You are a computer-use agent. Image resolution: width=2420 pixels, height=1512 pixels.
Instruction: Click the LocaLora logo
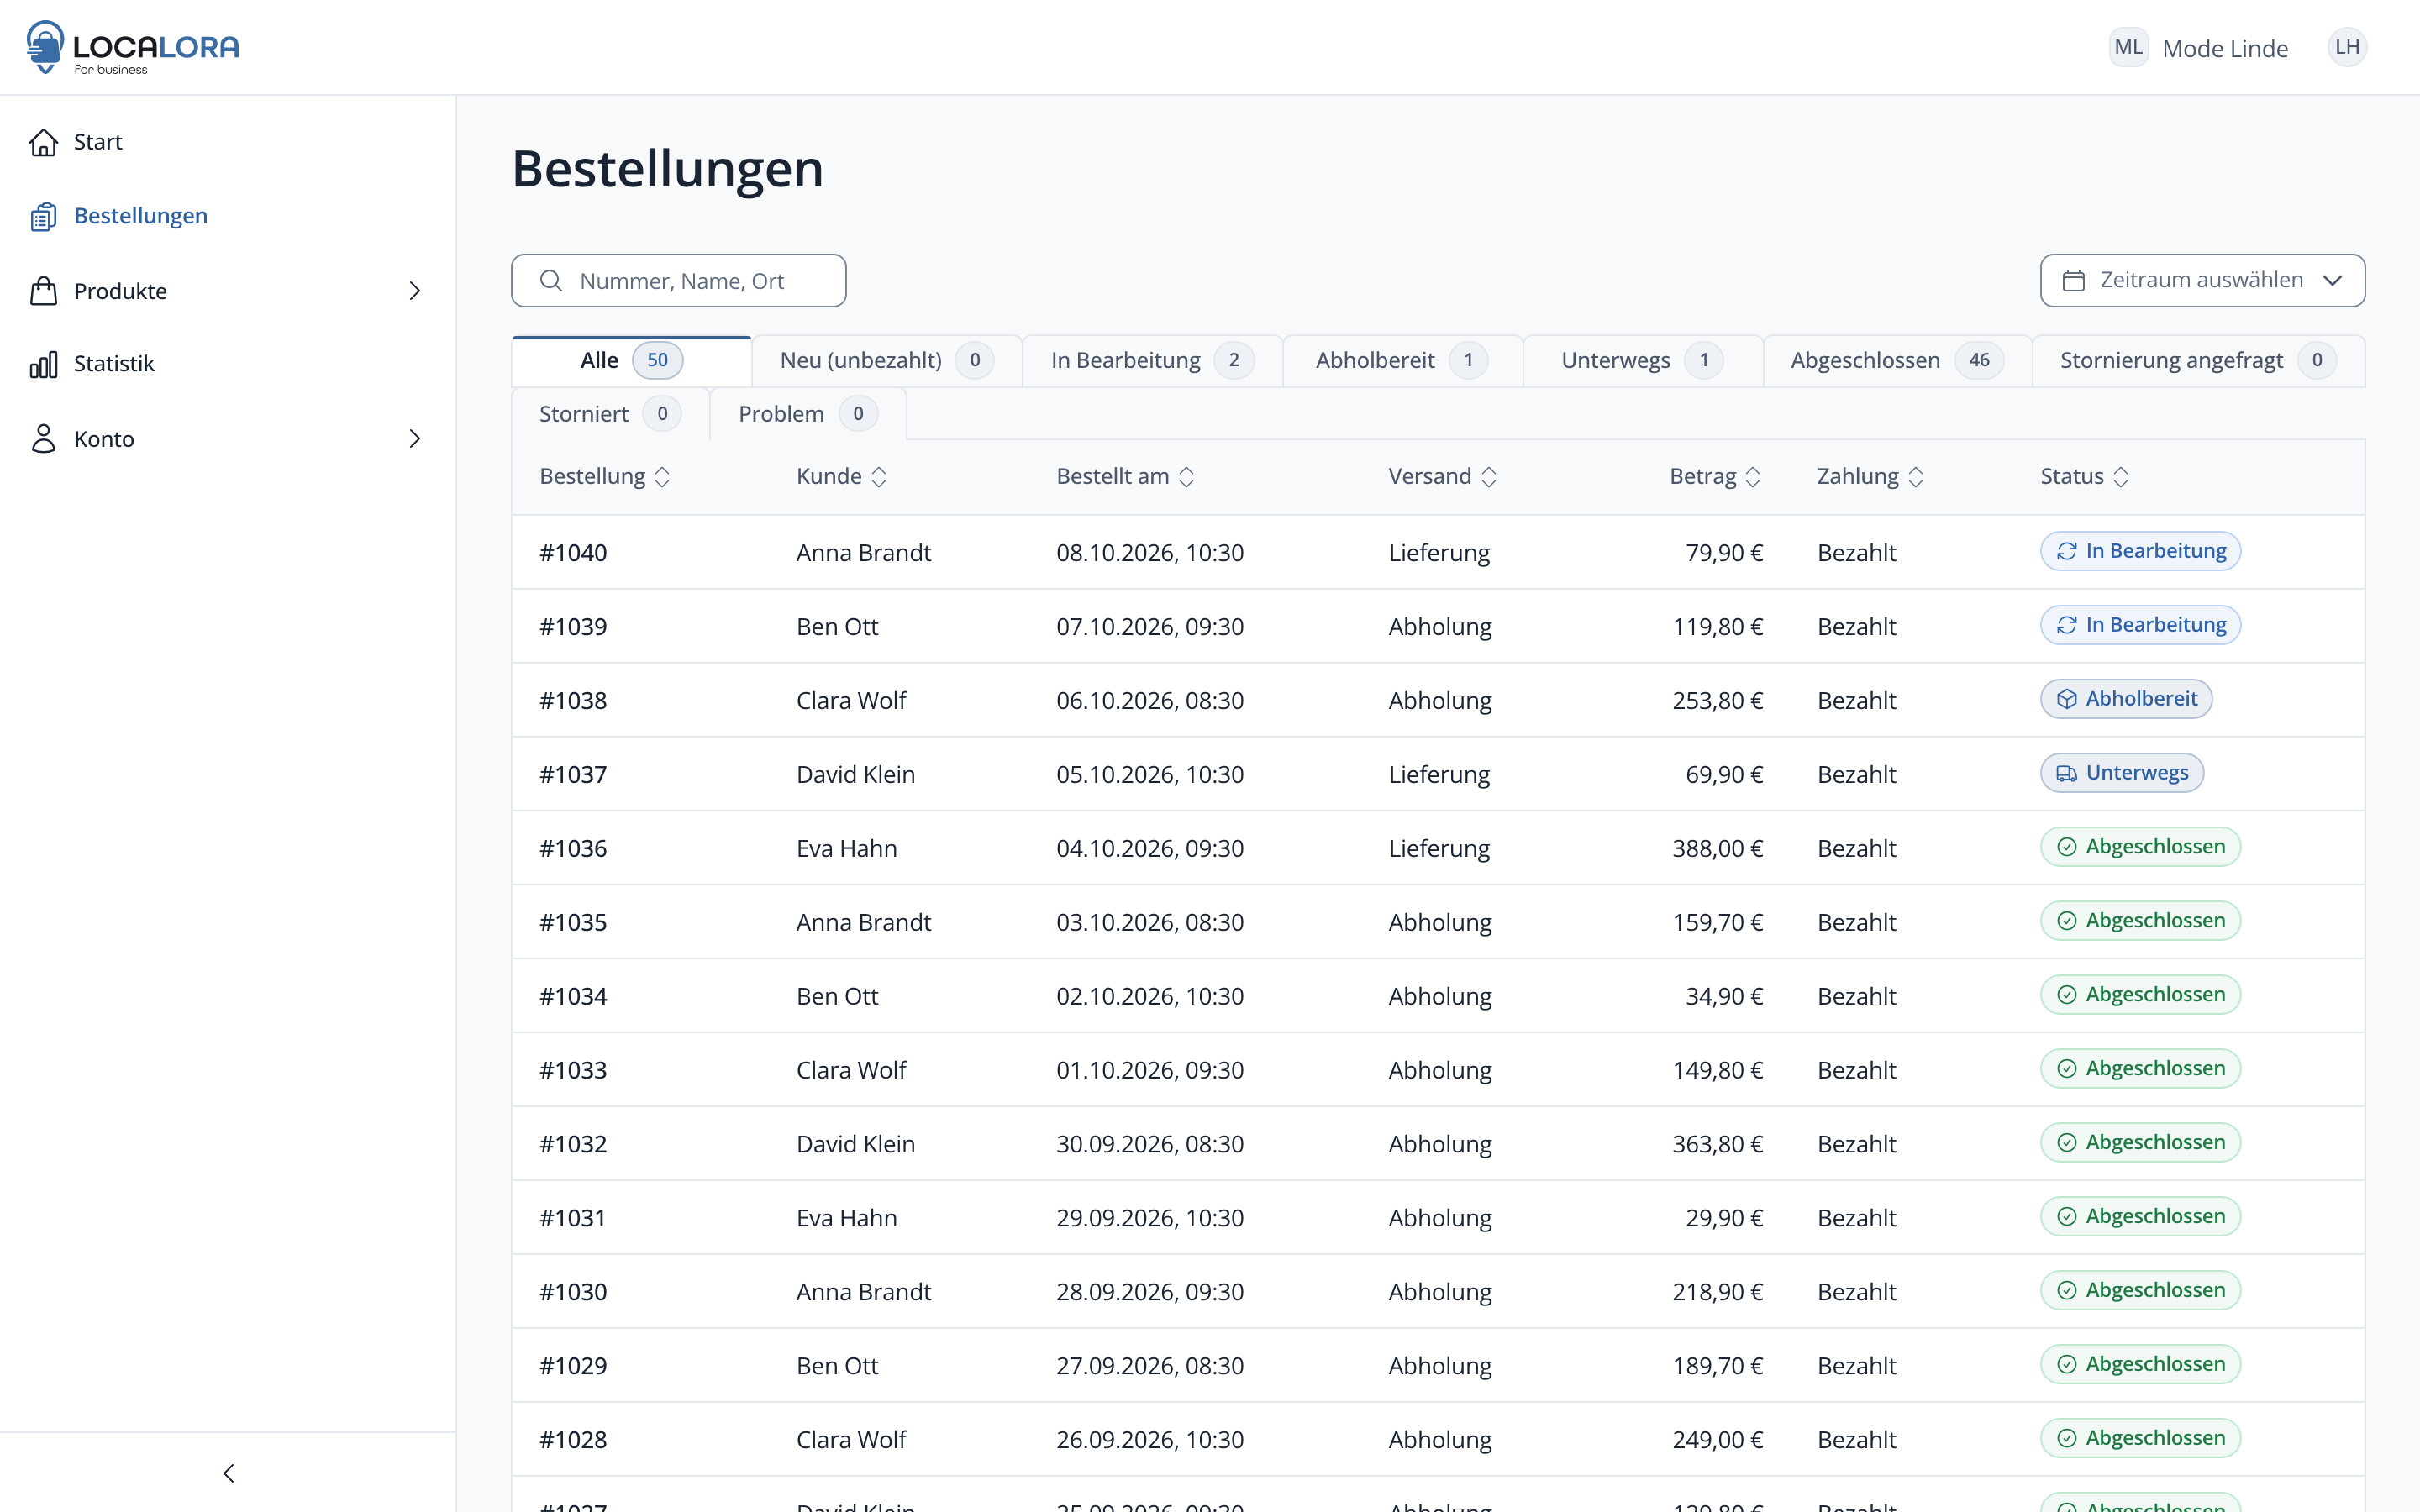133,47
